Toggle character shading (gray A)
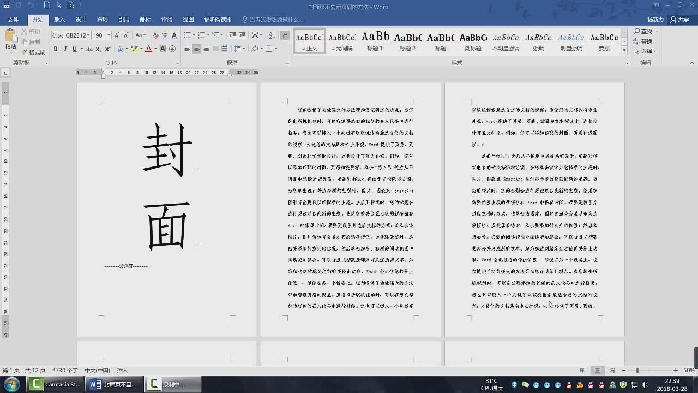 tap(163, 49)
